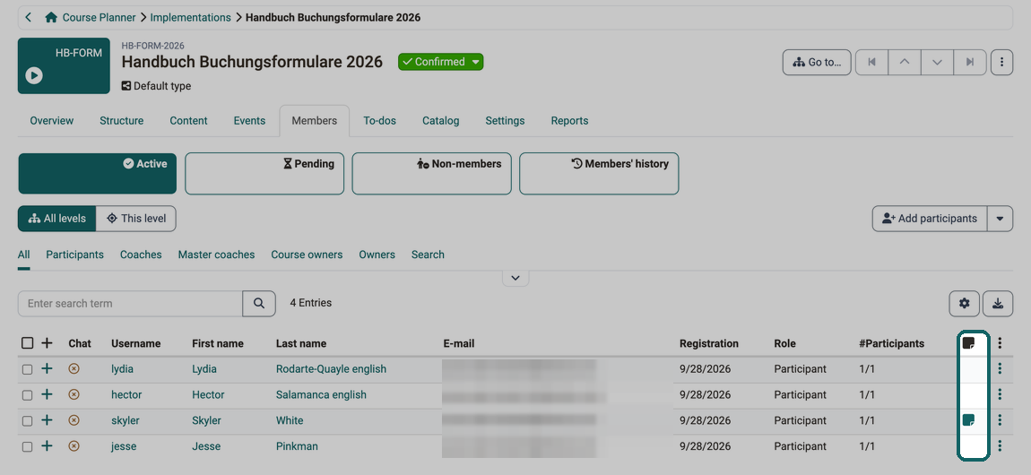The image size is (1031, 475).
Task: Click chat status icon for skyler
Action: (x=74, y=419)
